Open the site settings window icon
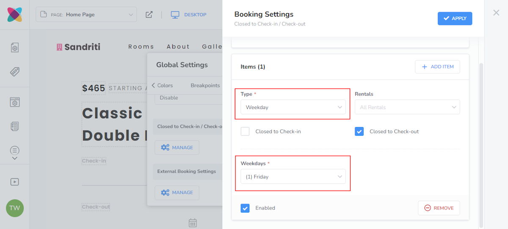 pyautogui.click(x=15, y=102)
